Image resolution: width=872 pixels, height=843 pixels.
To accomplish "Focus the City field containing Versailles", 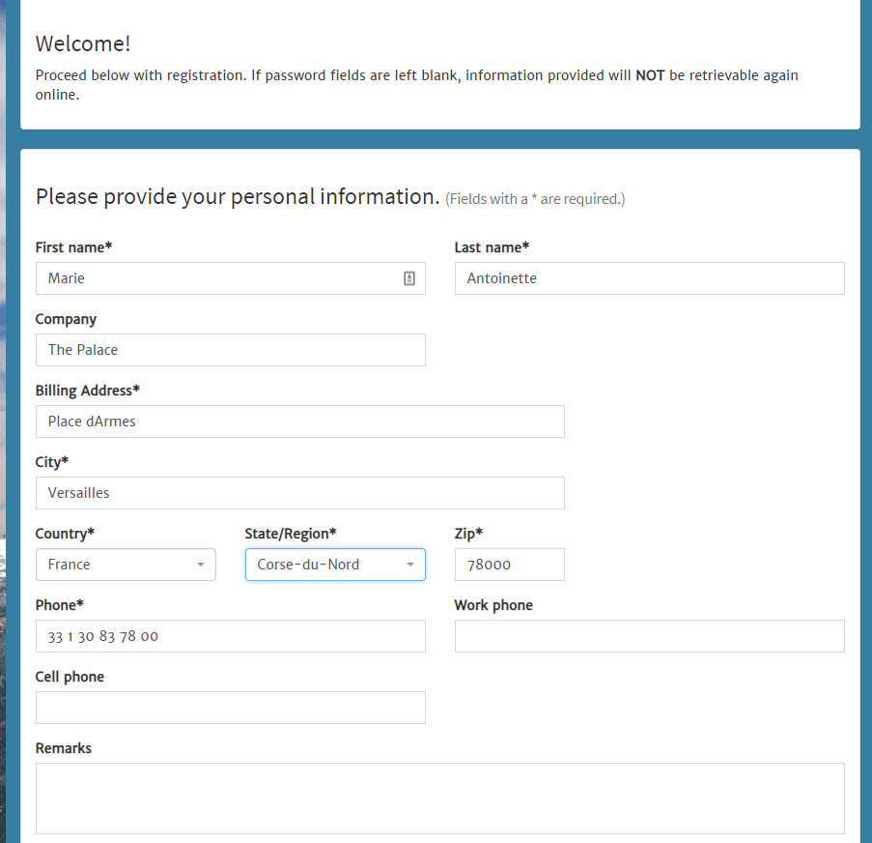I will 299,493.
